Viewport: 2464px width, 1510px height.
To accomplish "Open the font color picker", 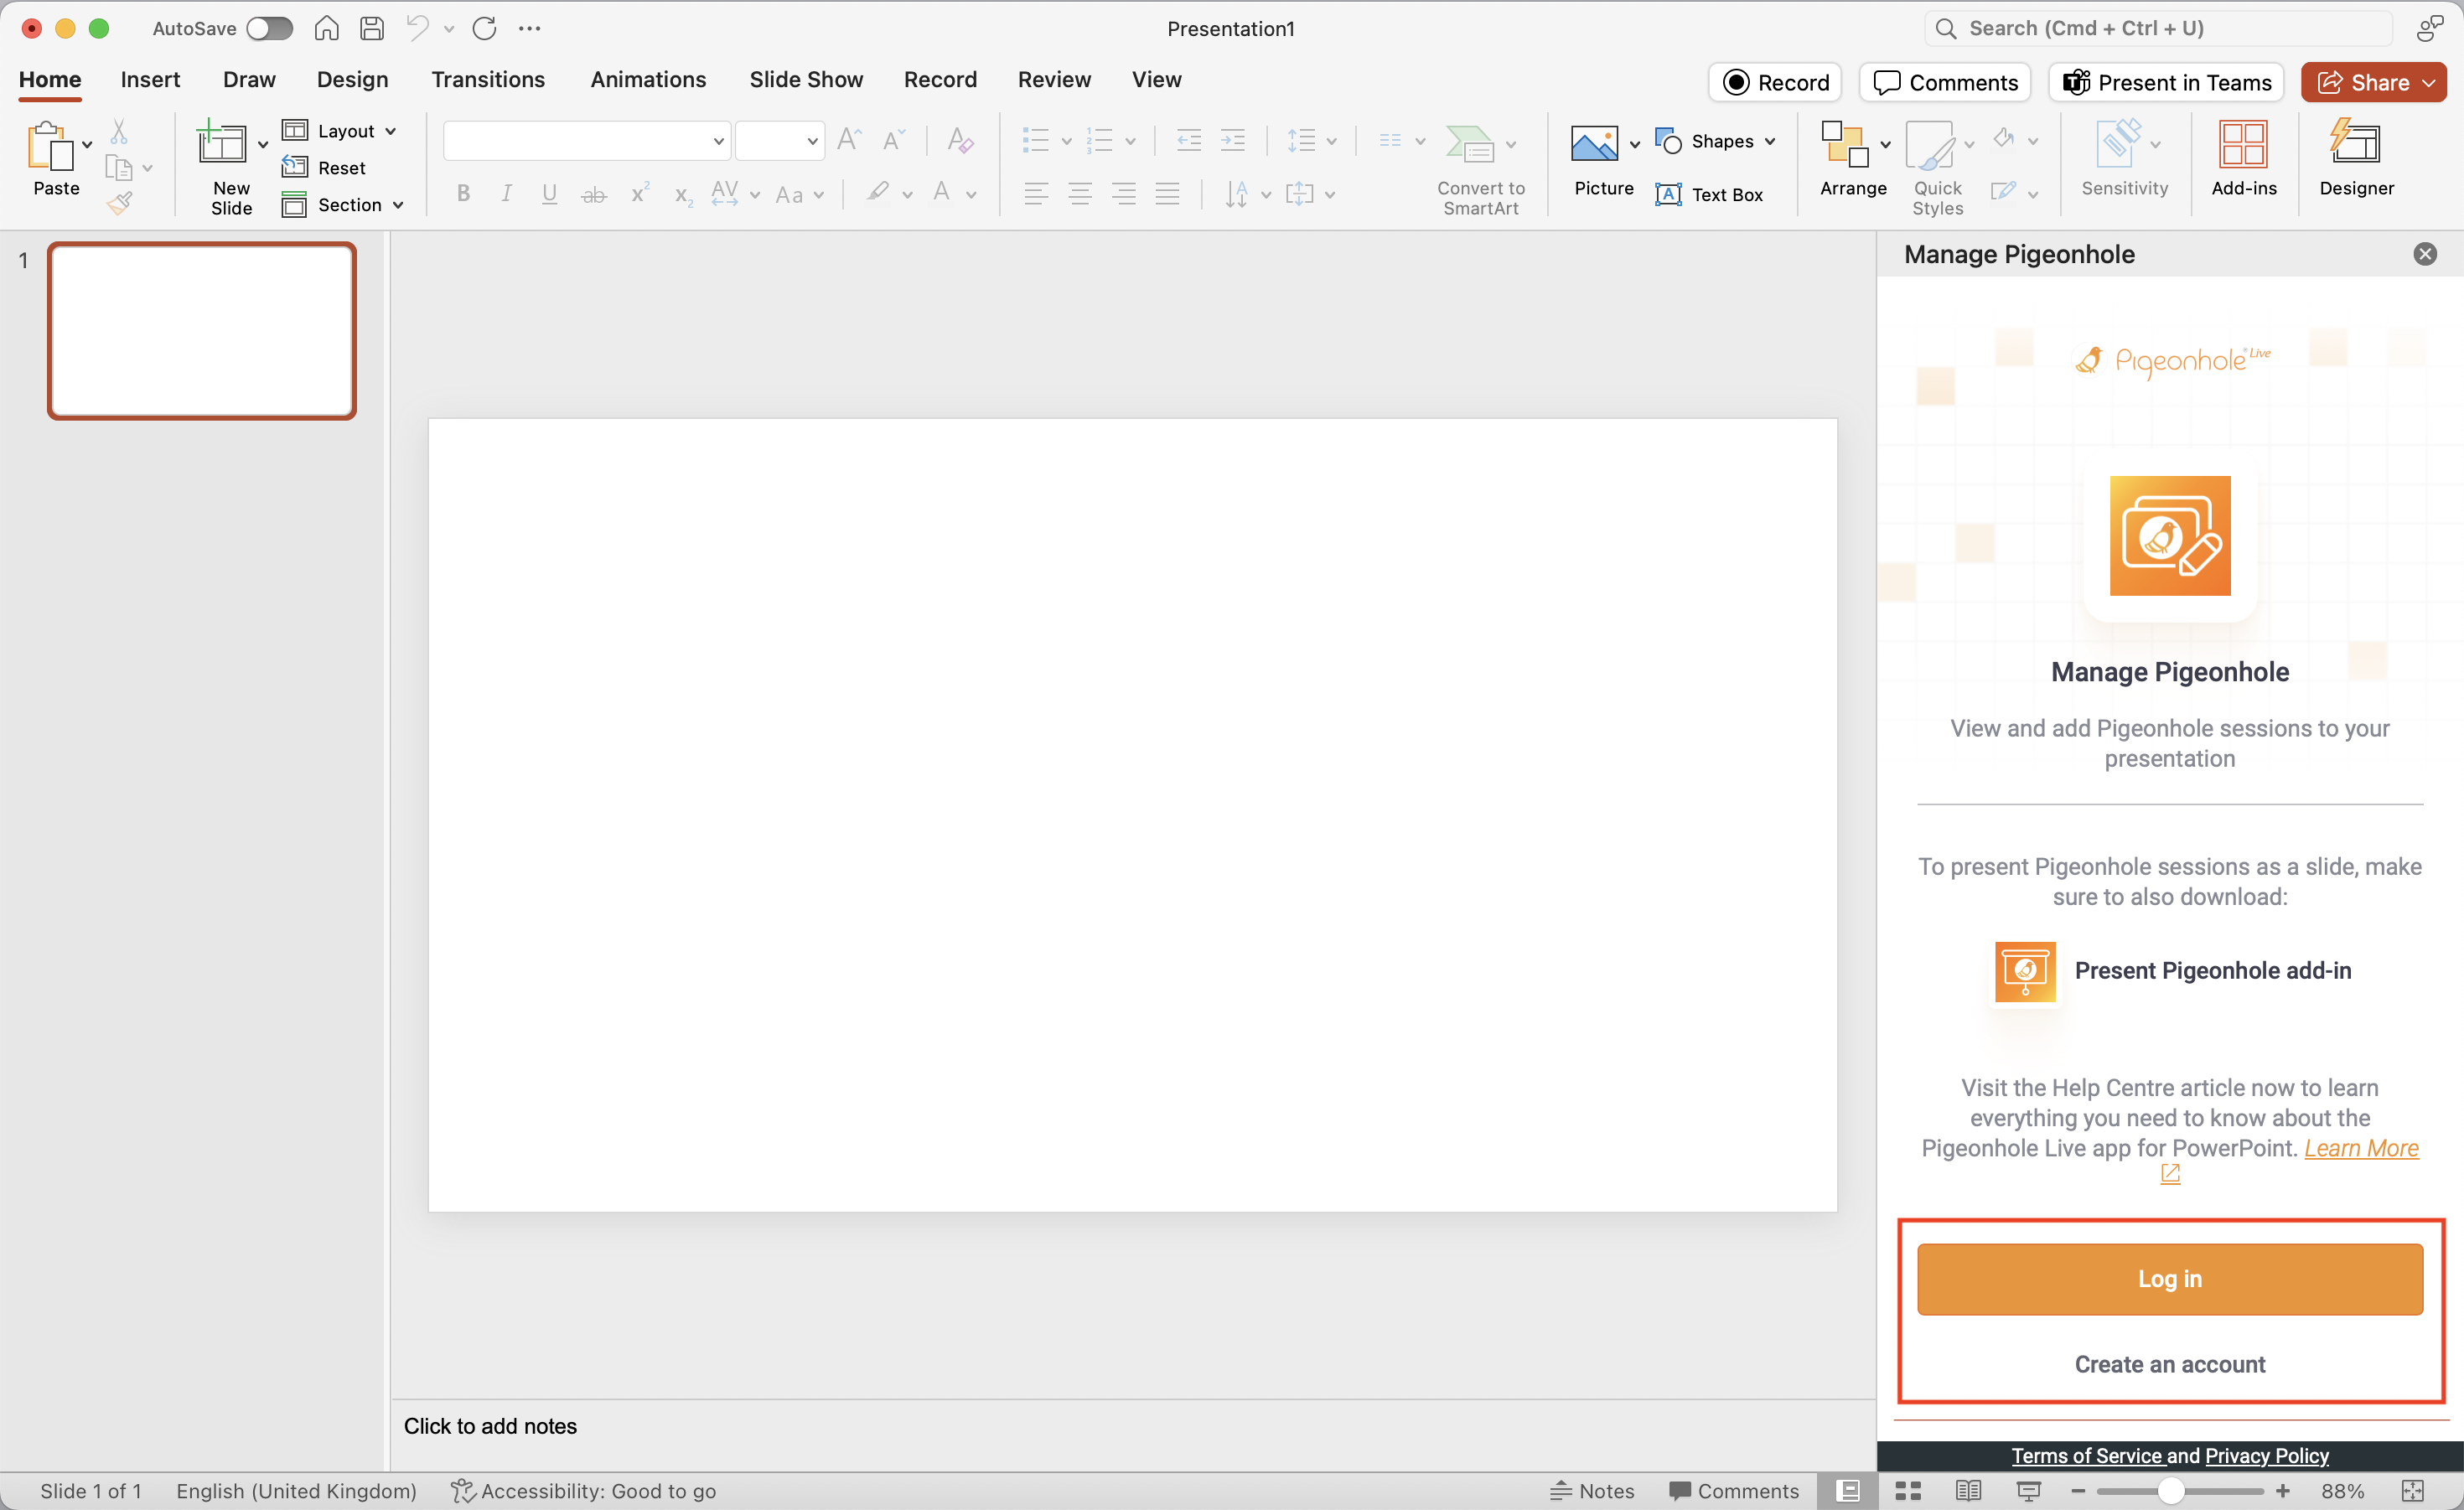I will click(971, 194).
